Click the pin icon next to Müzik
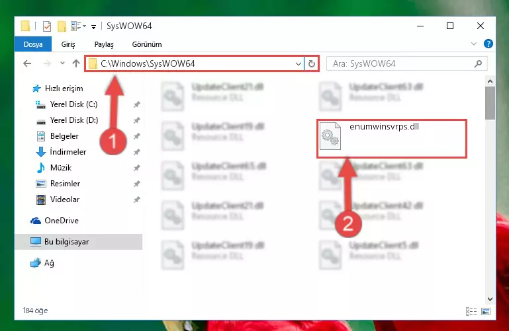This screenshot has width=509, height=331. tap(136, 168)
